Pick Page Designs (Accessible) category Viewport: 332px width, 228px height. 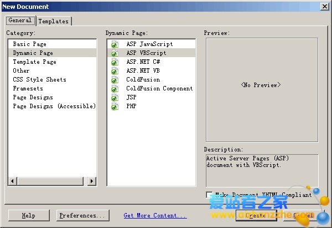(x=54, y=106)
